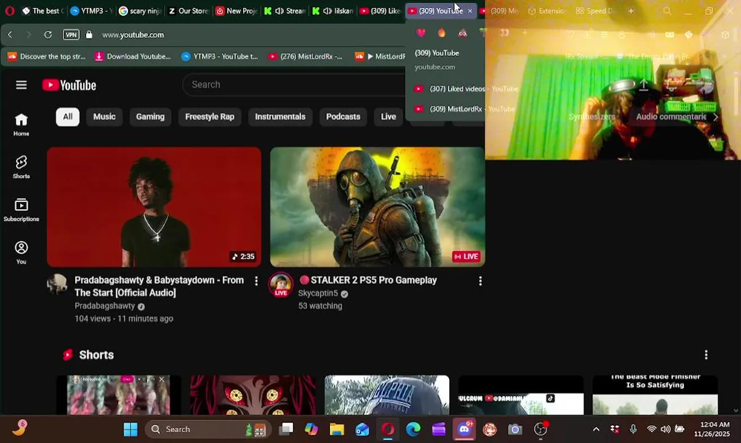Click the address bar URL
Viewport: 741px width, 443px height.
(133, 35)
